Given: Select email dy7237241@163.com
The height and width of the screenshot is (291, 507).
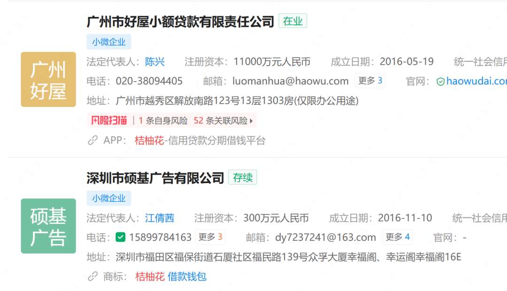Looking at the screenshot, I should point(326,237).
